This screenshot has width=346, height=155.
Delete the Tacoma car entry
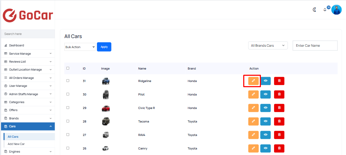click(279, 121)
